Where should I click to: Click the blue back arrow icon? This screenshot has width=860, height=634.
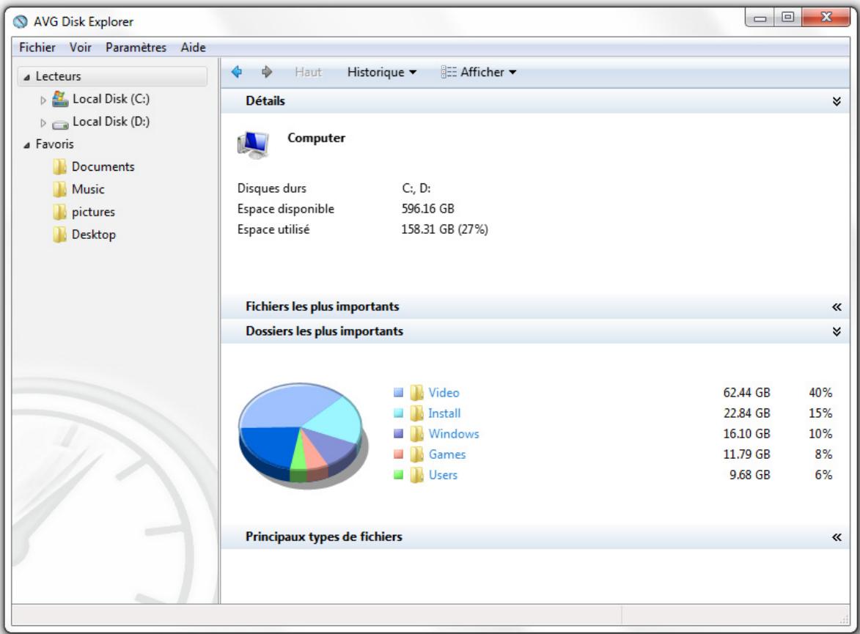(x=237, y=72)
